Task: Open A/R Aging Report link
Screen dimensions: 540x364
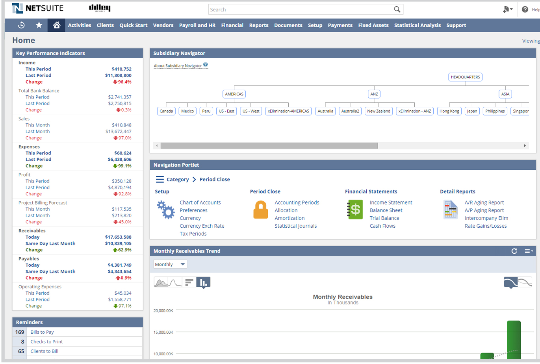Action: pos(484,202)
